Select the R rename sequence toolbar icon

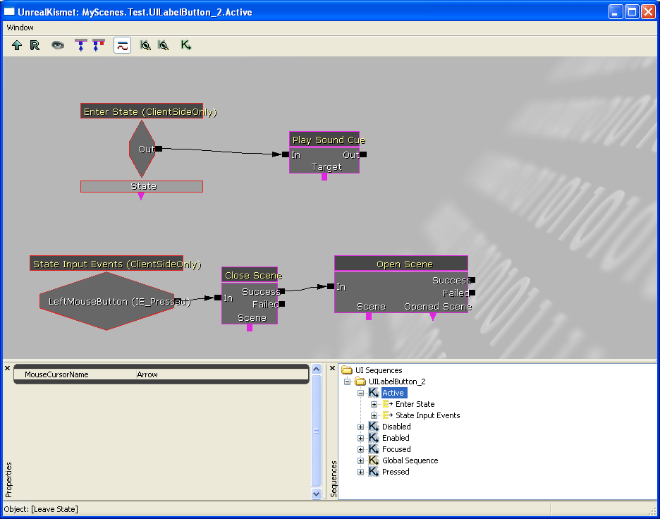click(x=34, y=44)
